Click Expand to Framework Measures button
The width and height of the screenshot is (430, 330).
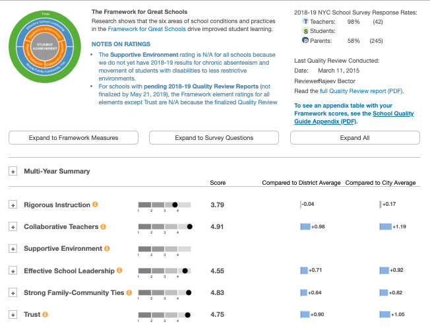(73, 138)
